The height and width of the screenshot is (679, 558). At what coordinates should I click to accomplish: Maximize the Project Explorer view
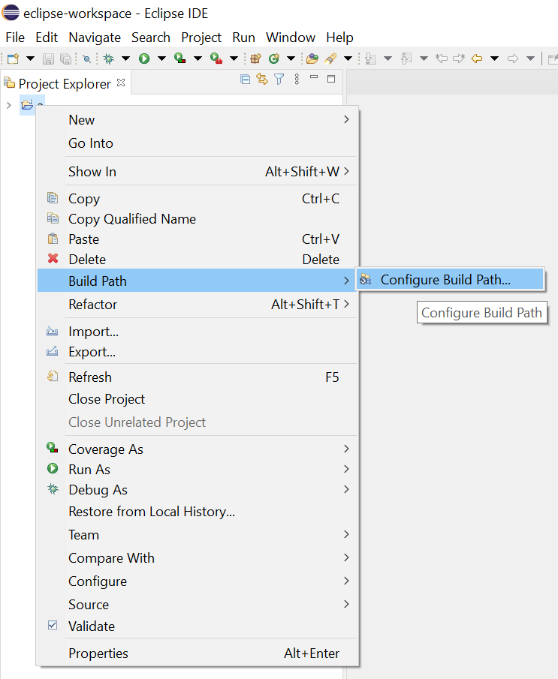pyautogui.click(x=331, y=79)
